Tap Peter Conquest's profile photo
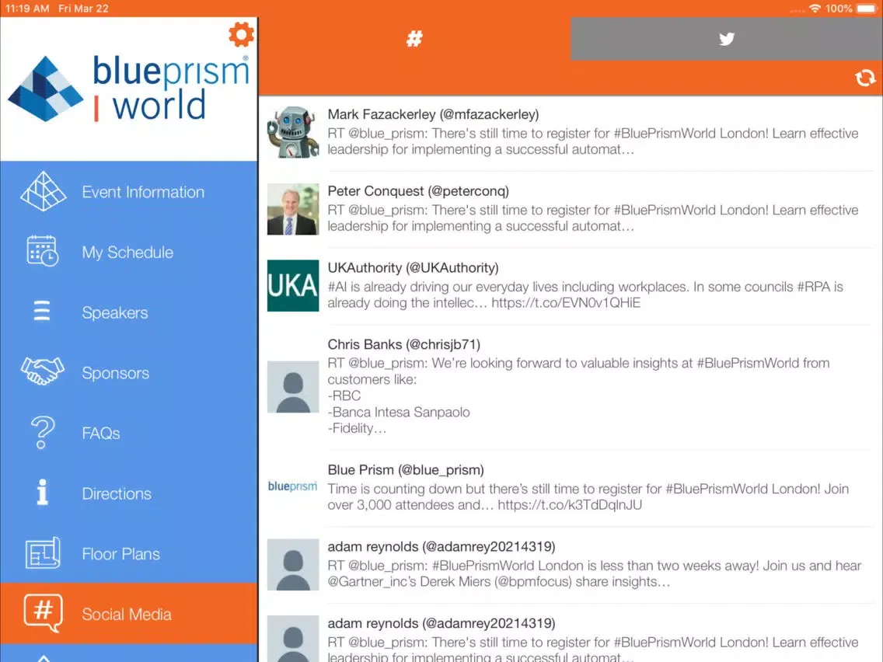 (x=293, y=209)
